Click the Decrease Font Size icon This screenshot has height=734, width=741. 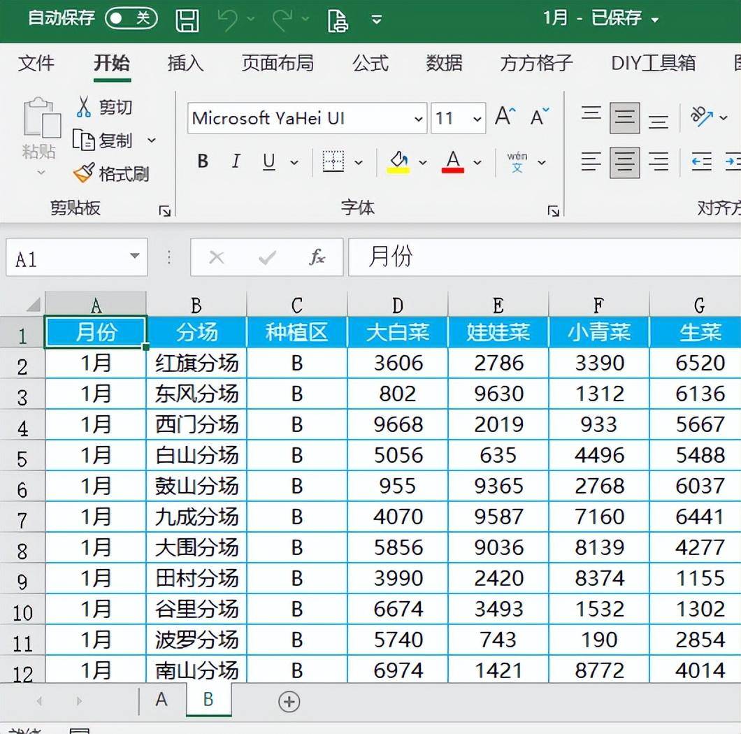(540, 116)
